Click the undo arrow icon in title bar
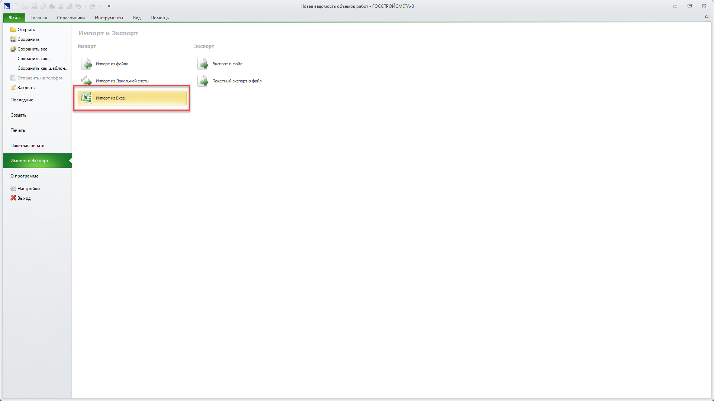 78,6
